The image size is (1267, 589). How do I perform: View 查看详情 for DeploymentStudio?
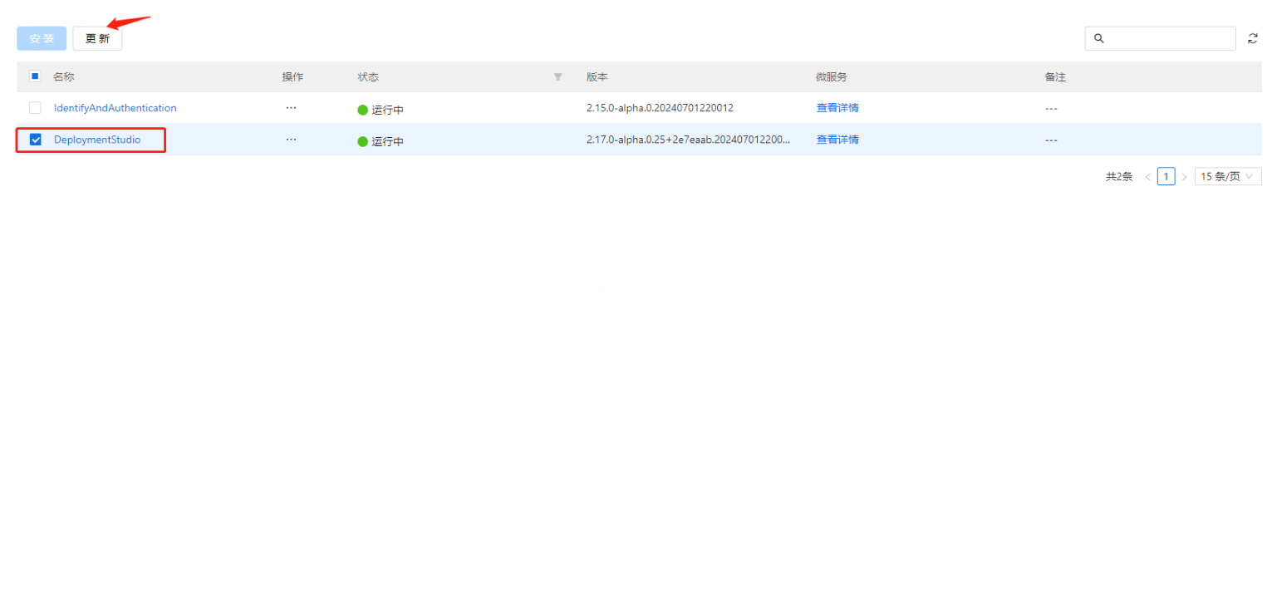point(837,140)
